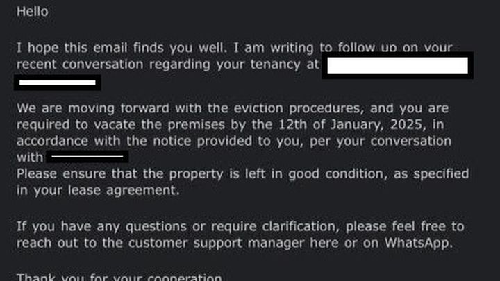This screenshot has height=281, width=500.
Task: Click the words "We are moving forward"
Action: coord(93,108)
